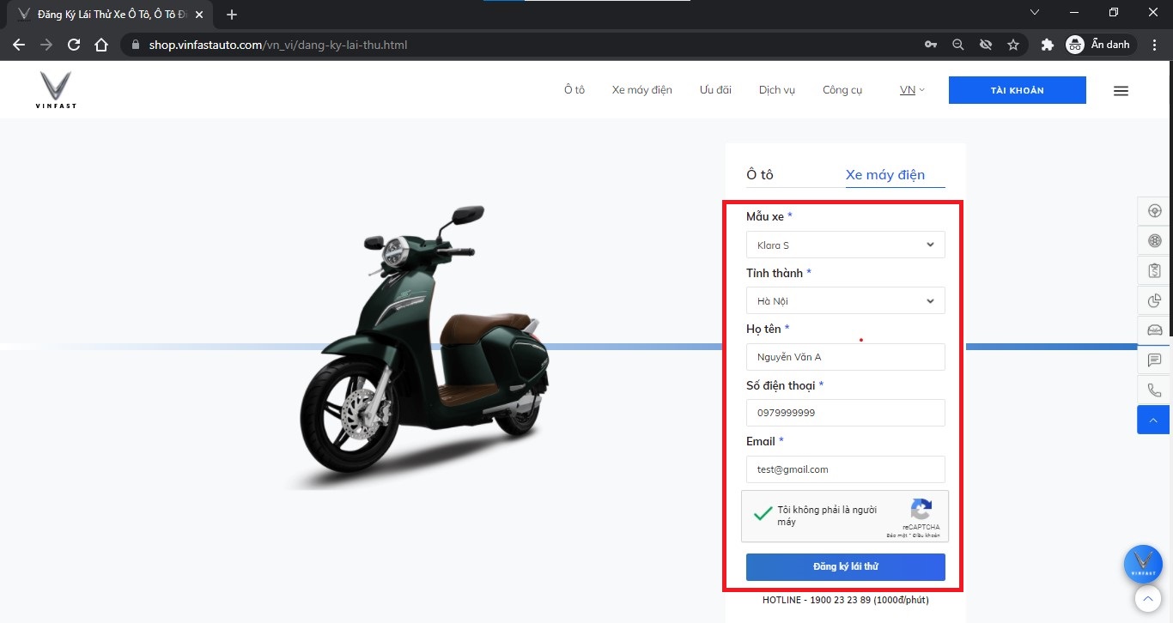The height and width of the screenshot is (623, 1173).
Task: Click the browser address bar URL
Action: [x=277, y=45]
